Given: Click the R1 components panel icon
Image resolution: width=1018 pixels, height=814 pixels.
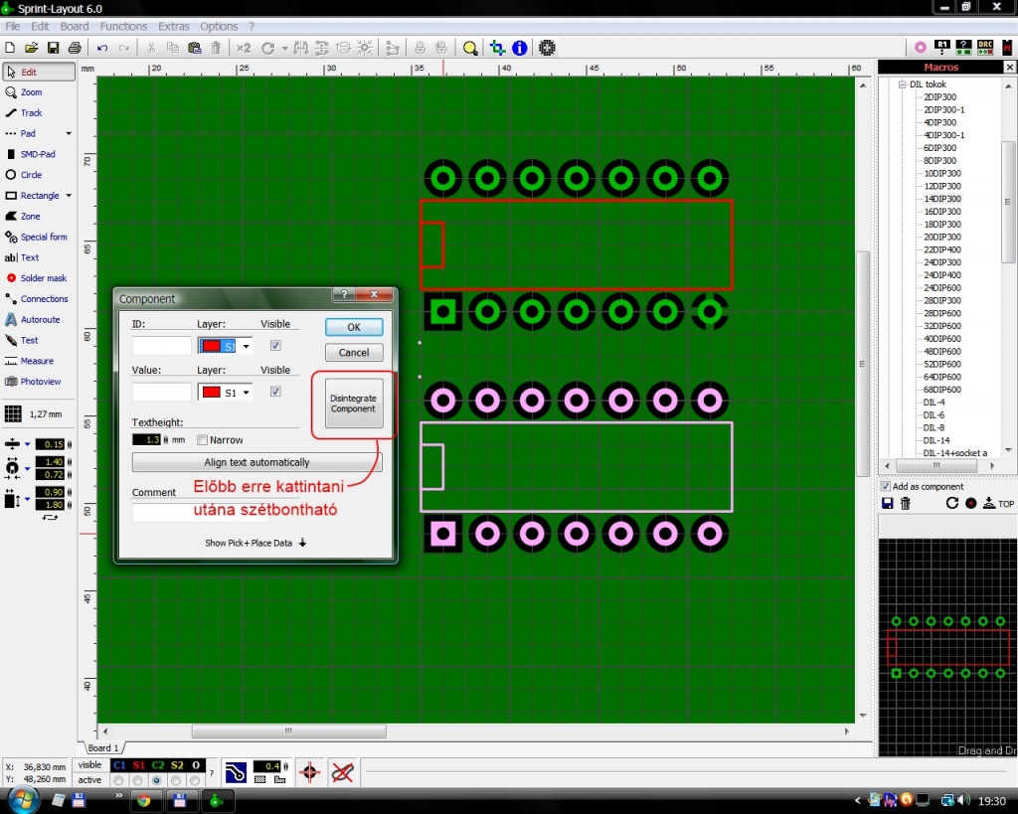Looking at the screenshot, I should pyautogui.click(x=942, y=48).
